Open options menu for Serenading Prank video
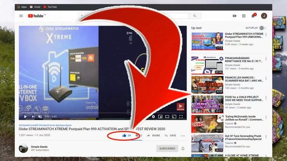This screenshot has height=161, width=287. tap(266, 137)
